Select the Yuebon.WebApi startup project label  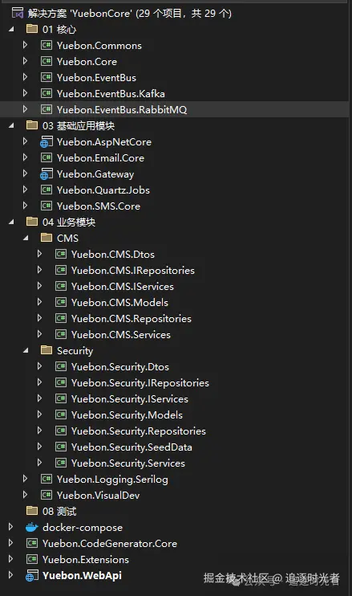[82, 575]
